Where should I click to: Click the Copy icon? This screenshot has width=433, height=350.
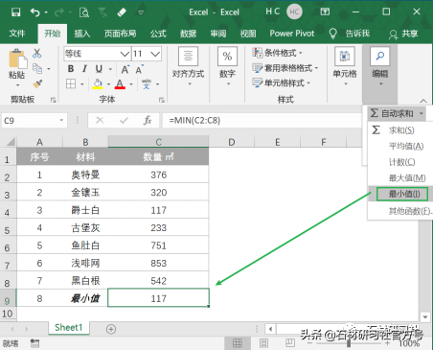(37, 68)
